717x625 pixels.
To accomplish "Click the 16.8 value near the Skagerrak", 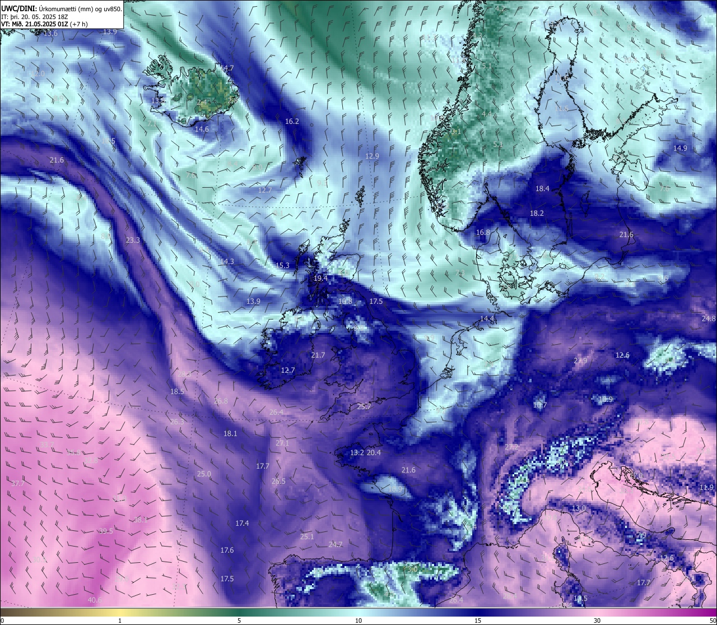I will click(483, 232).
